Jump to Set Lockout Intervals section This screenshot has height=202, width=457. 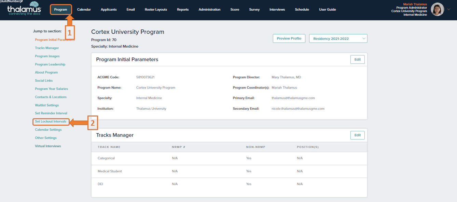(51, 122)
